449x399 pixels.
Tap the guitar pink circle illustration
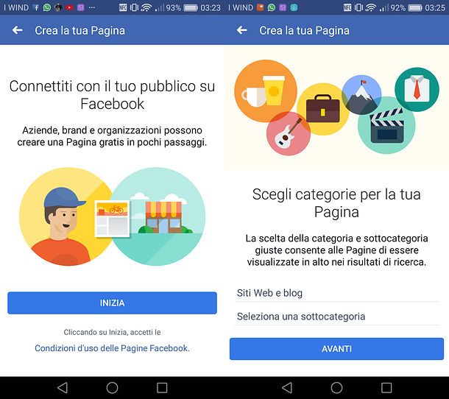[289, 133]
